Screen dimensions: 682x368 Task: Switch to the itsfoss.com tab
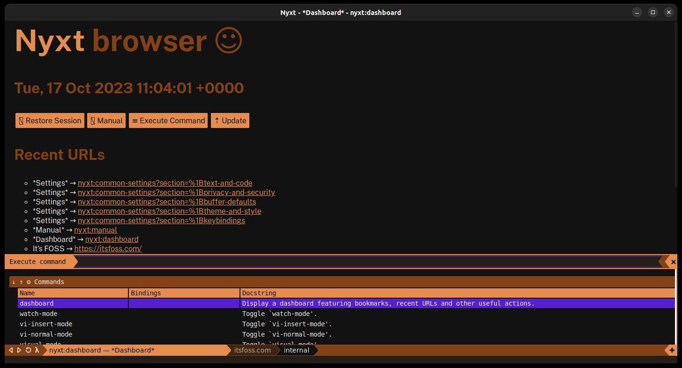coord(252,350)
